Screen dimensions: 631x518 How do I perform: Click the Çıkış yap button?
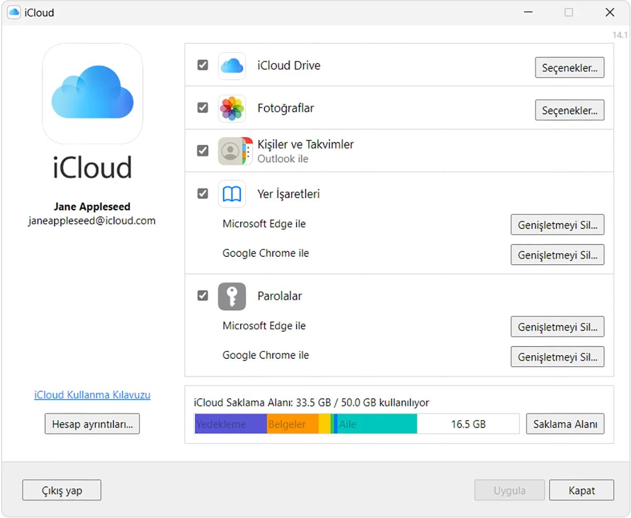pos(62,491)
